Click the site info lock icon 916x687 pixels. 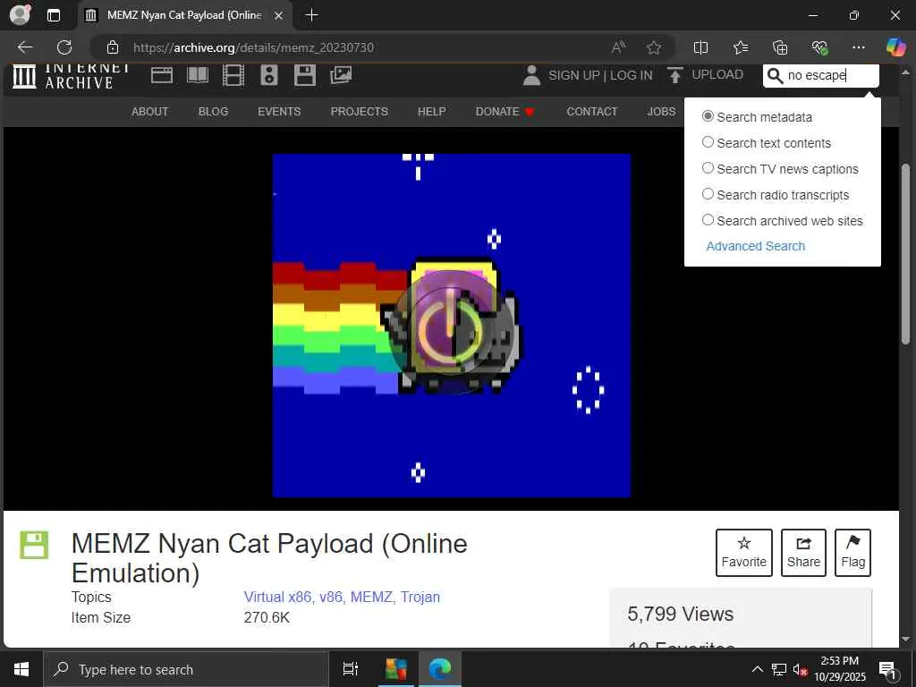point(112,47)
